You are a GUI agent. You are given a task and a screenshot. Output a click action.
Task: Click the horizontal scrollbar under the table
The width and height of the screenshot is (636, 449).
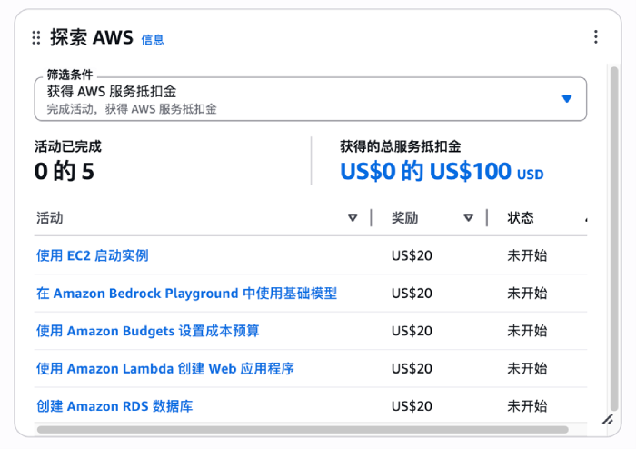point(300,429)
